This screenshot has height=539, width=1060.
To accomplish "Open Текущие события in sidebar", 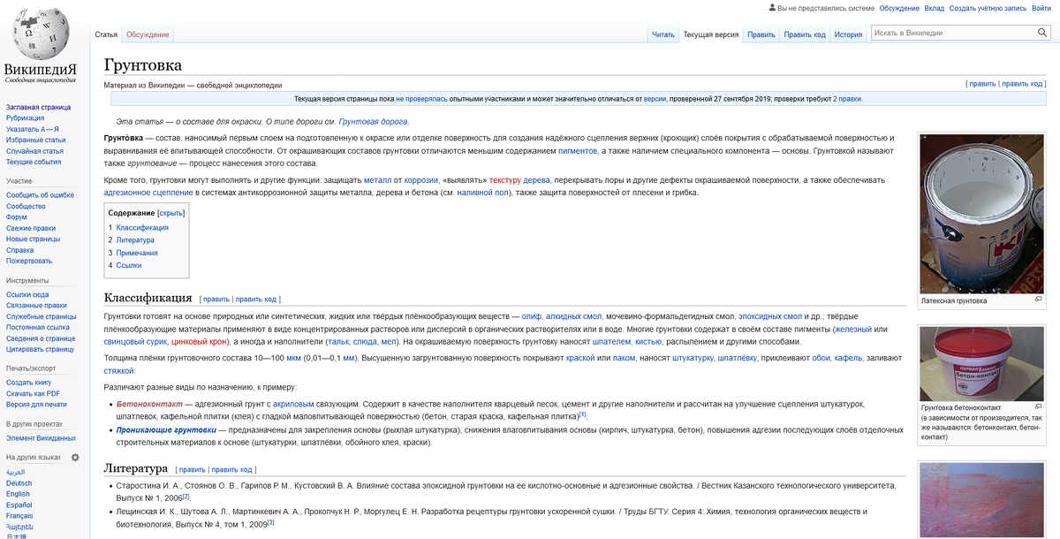I will click(34, 162).
